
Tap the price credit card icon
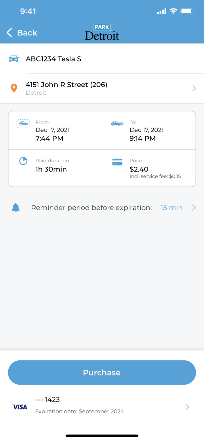[117, 162]
